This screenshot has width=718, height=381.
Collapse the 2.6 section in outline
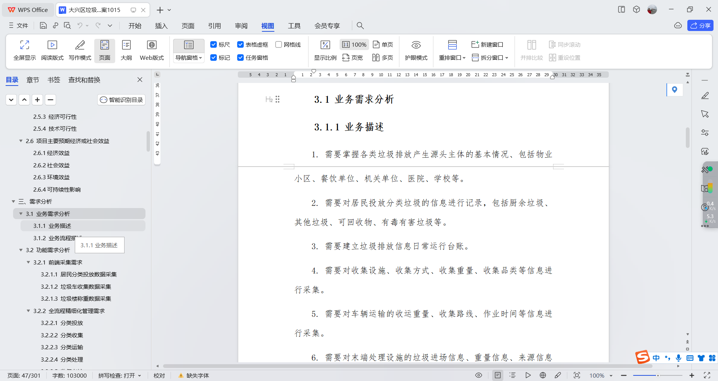click(21, 141)
